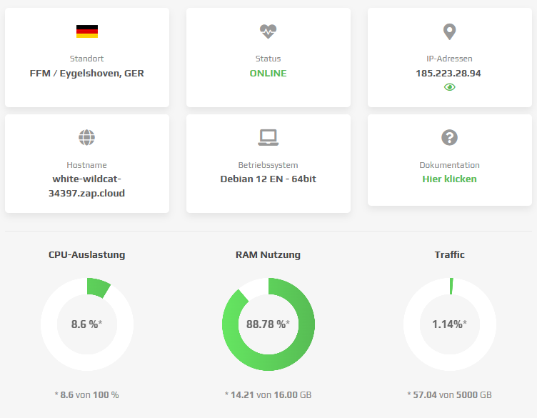Click the question mark documentation icon
Image resolution: width=537 pixels, height=418 pixels.
click(x=449, y=137)
